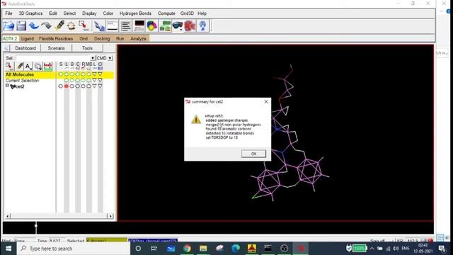This screenshot has height=255, width=453.
Task: Click the small icon left of Dashboard tab
Action: point(6,48)
